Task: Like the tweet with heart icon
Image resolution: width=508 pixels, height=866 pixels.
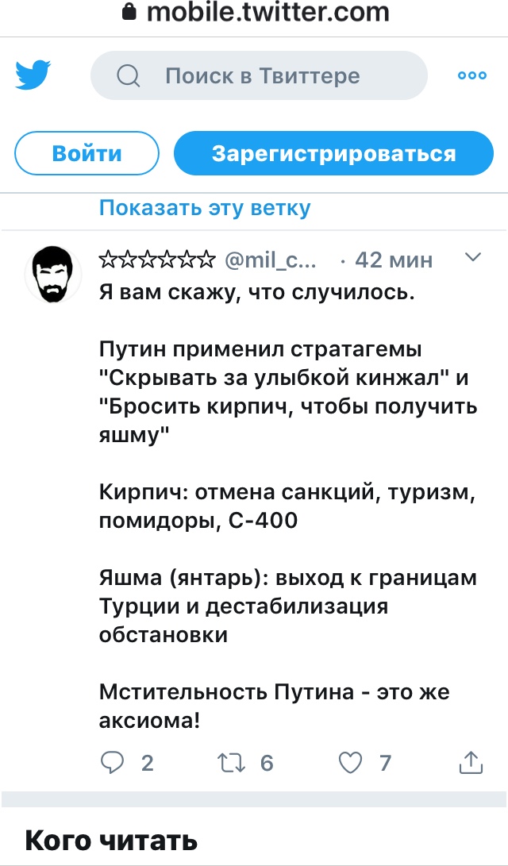Action: [x=350, y=763]
